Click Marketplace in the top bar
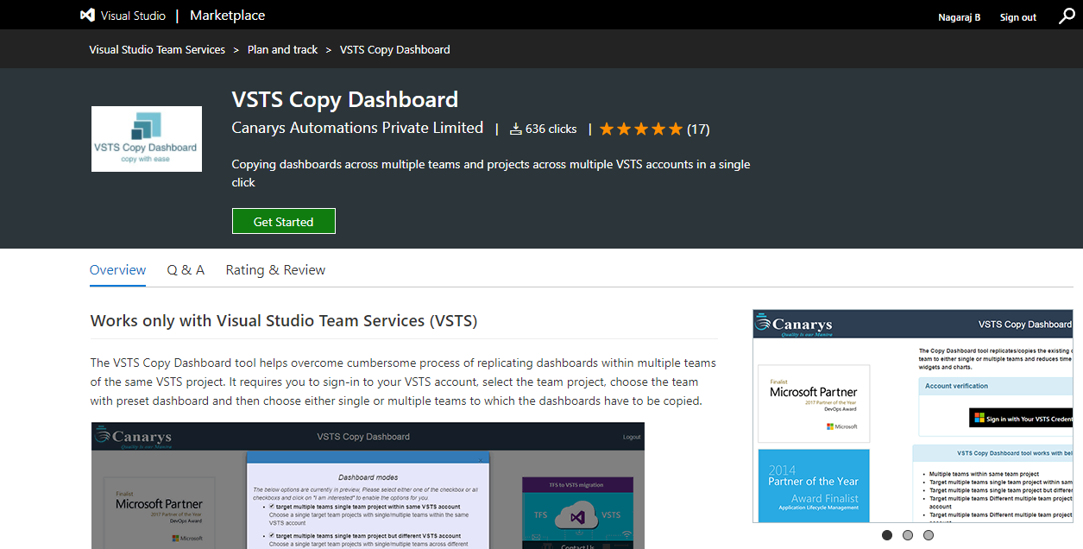 click(x=226, y=15)
